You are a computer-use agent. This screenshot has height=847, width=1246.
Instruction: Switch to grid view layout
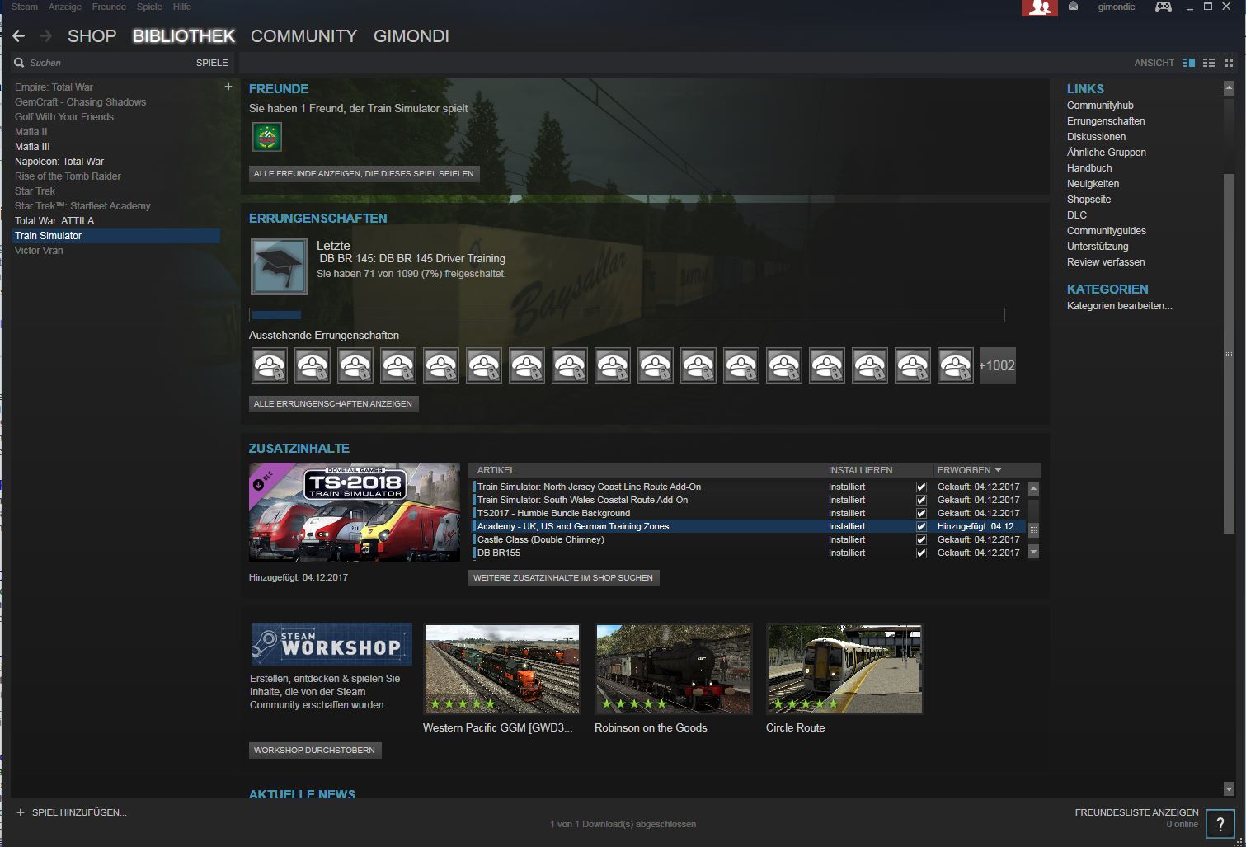click(1229, 63)
